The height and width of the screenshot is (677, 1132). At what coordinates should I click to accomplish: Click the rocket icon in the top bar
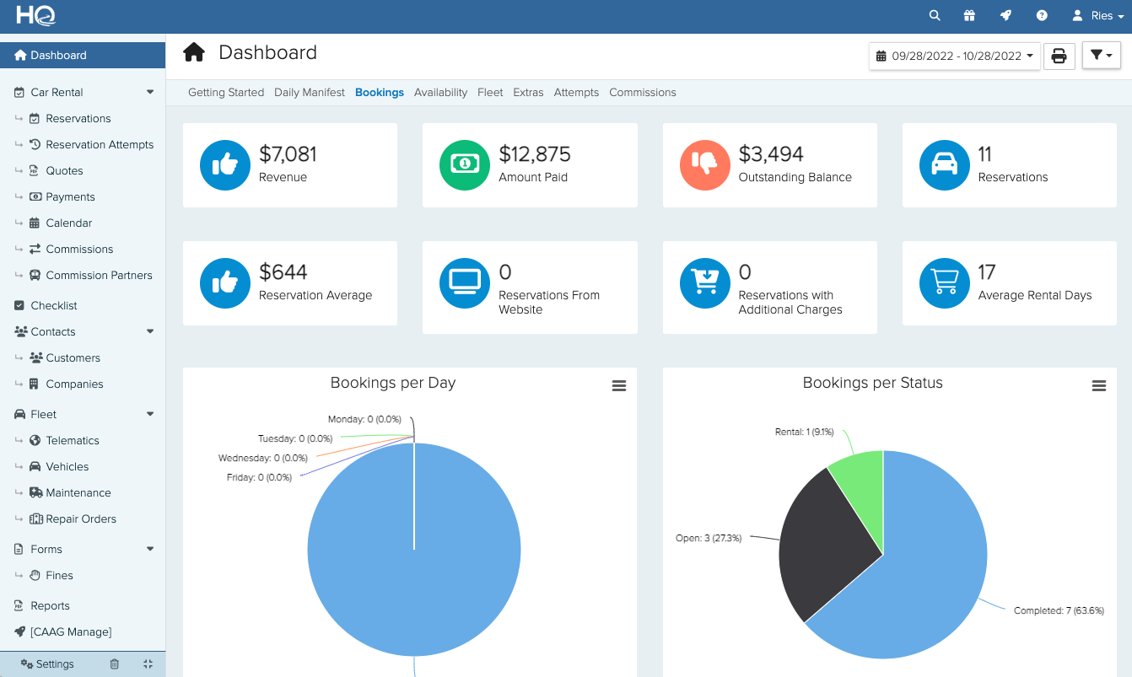click(x=1005, y=15)
